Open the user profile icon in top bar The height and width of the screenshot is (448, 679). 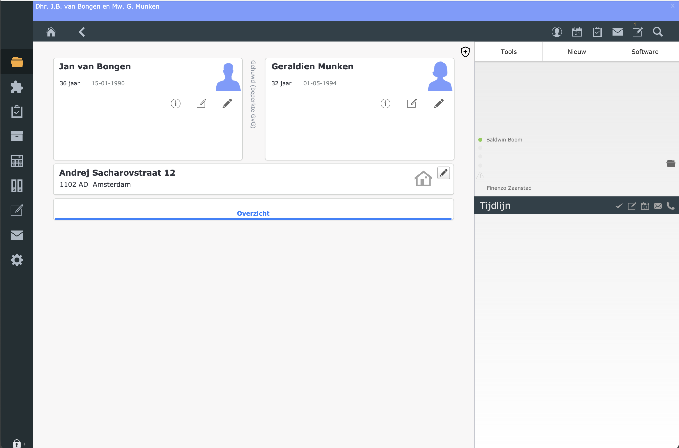coord(557,32)
